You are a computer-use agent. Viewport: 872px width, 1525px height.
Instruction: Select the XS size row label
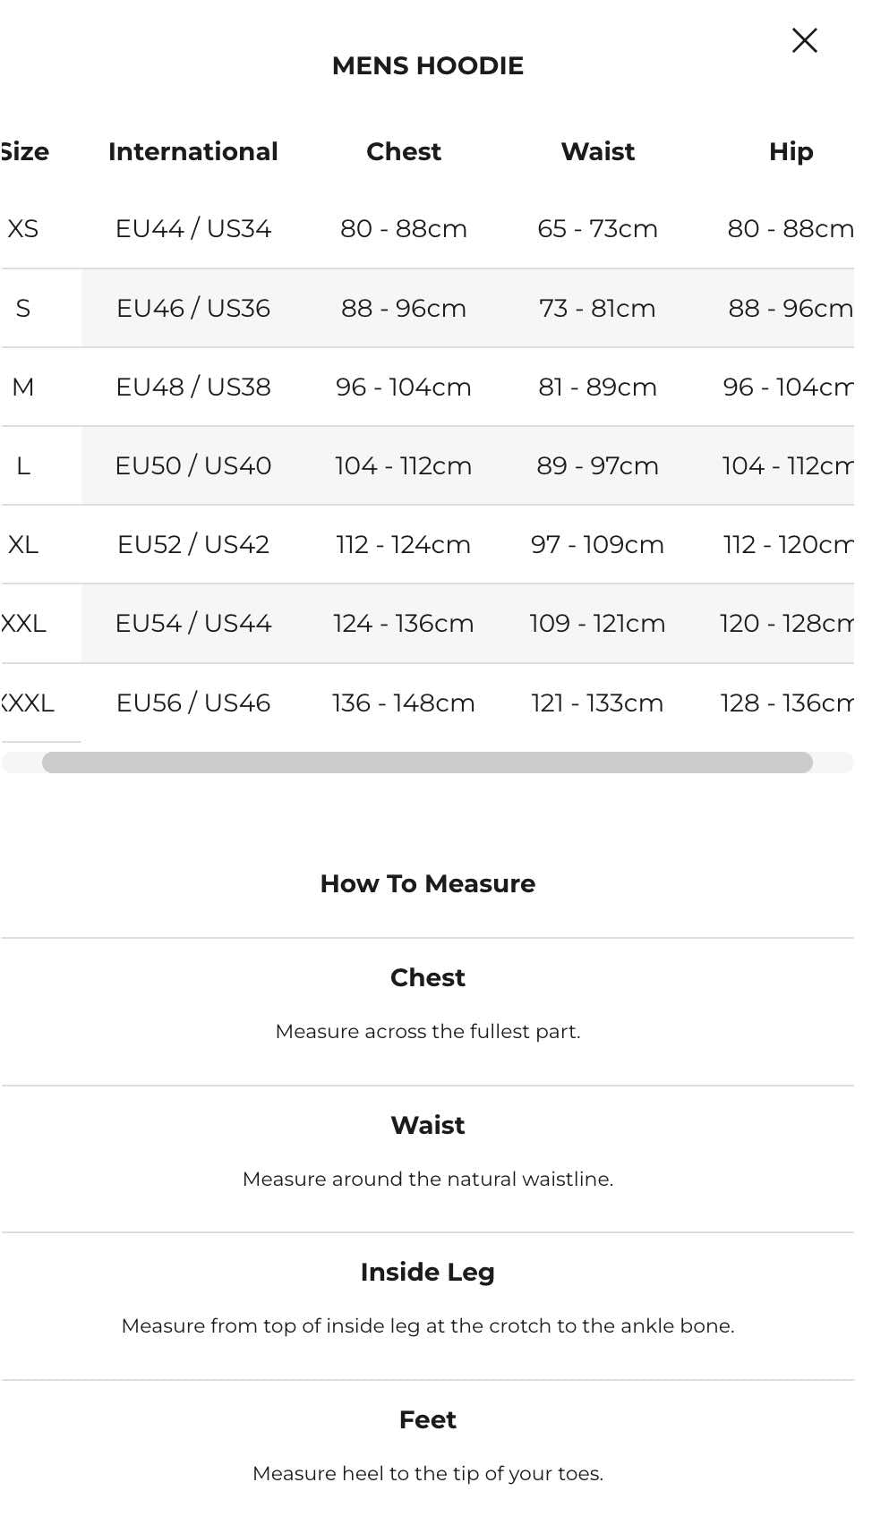(x=23, y=229)
